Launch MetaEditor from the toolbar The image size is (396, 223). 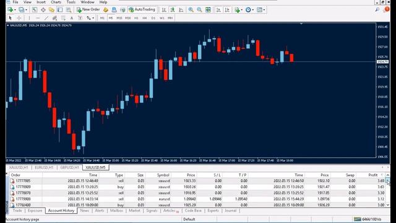coord(106,10)
